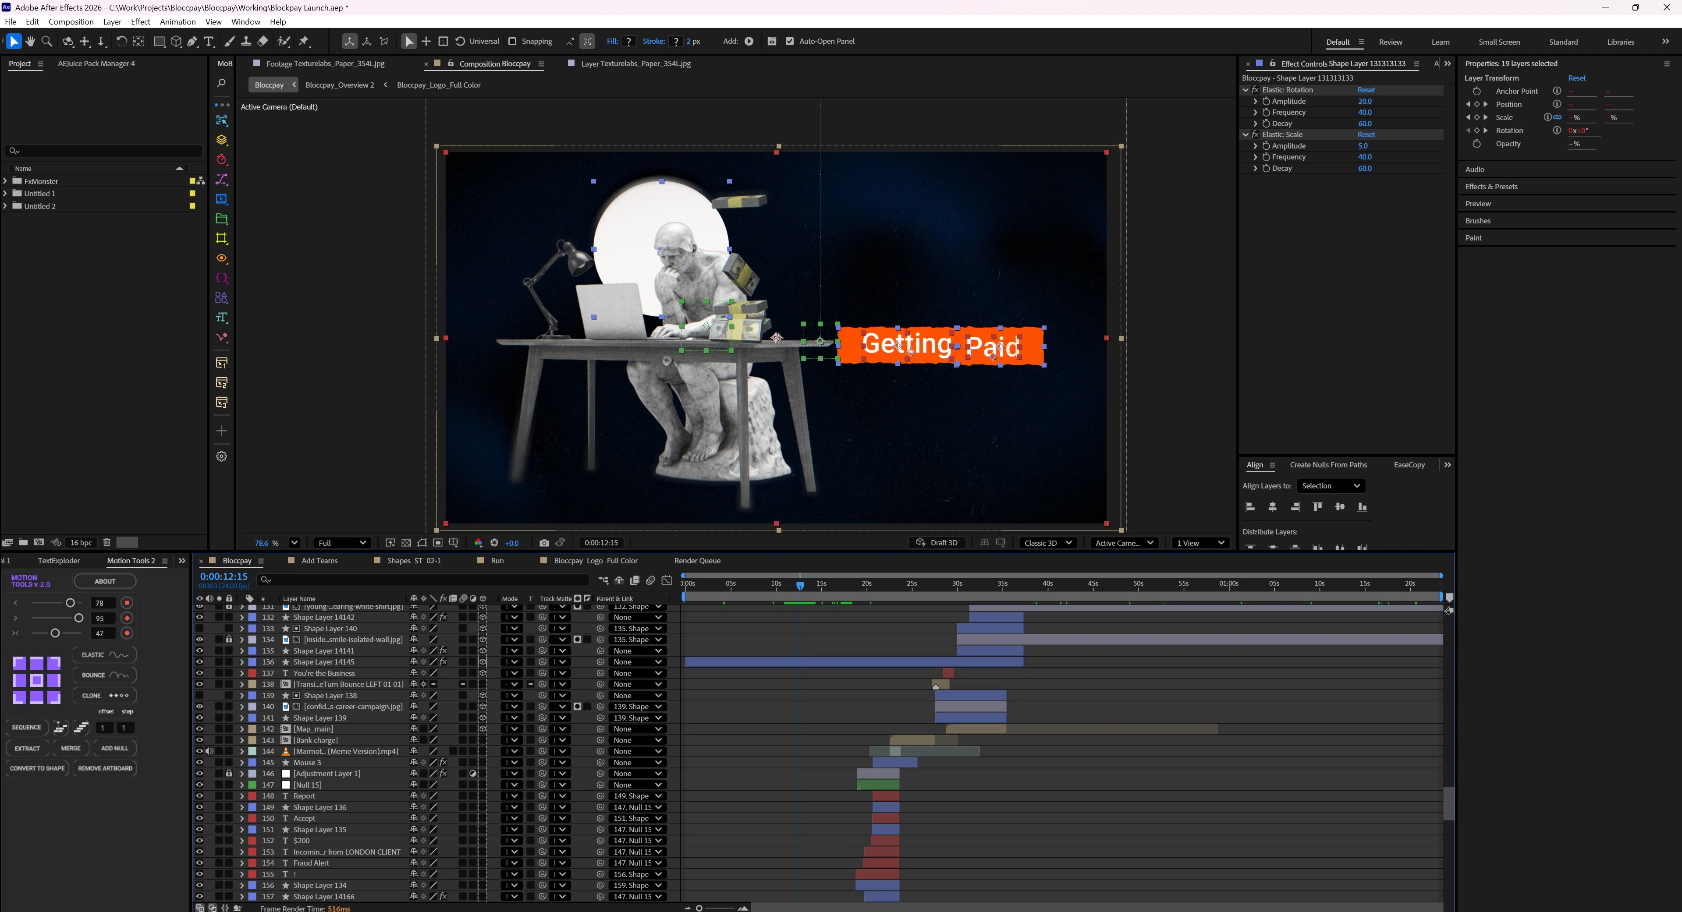Enable the Snapping checkbox

[x=513, y=41]
